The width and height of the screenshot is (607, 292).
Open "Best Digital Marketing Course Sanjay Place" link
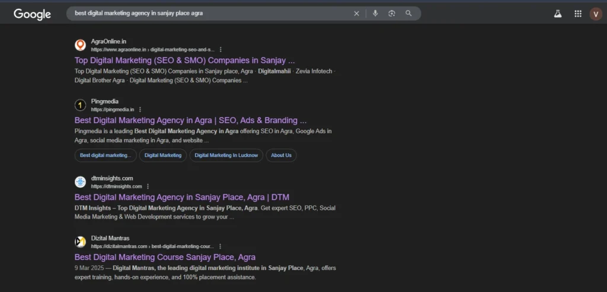(x=165, y=257)
